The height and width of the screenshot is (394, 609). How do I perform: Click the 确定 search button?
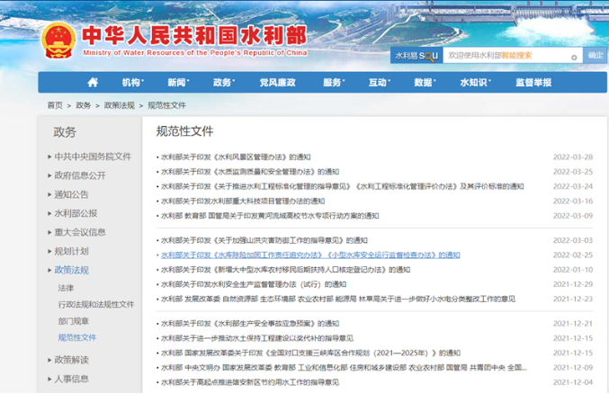click(595, 56)
